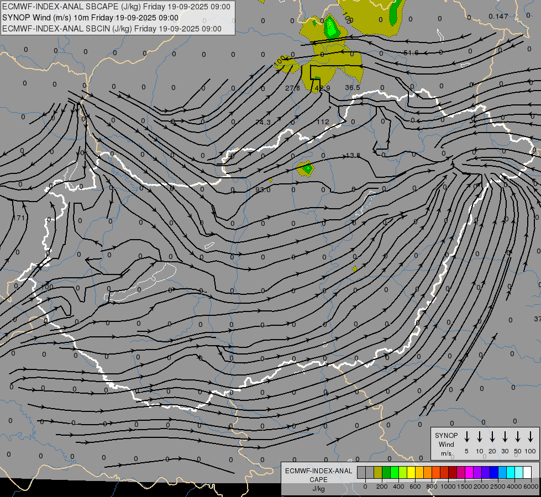The width and height of the screenshot is (541, 497).
Task: Click the 112 value on the map
Action: pos(323,121)
